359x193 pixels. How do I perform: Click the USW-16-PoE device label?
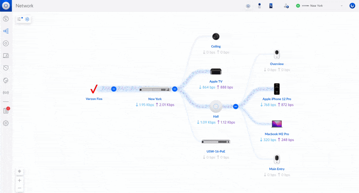pos(215,151)
